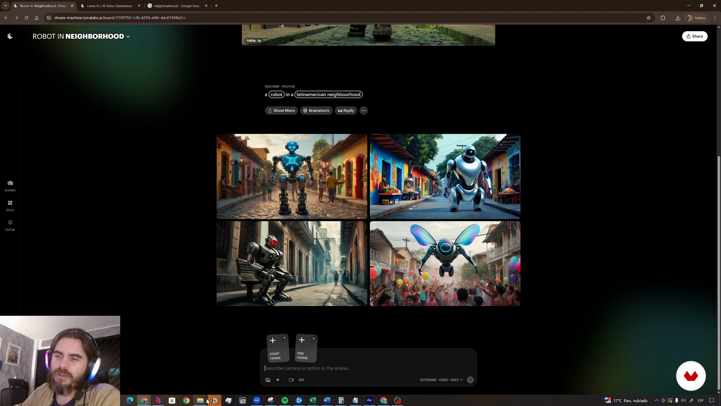Screen dimensions: 721x406
Task: Click the sparkle enhance icon in prompt bar
Action: pyautogui.click(x=278, y=380)
